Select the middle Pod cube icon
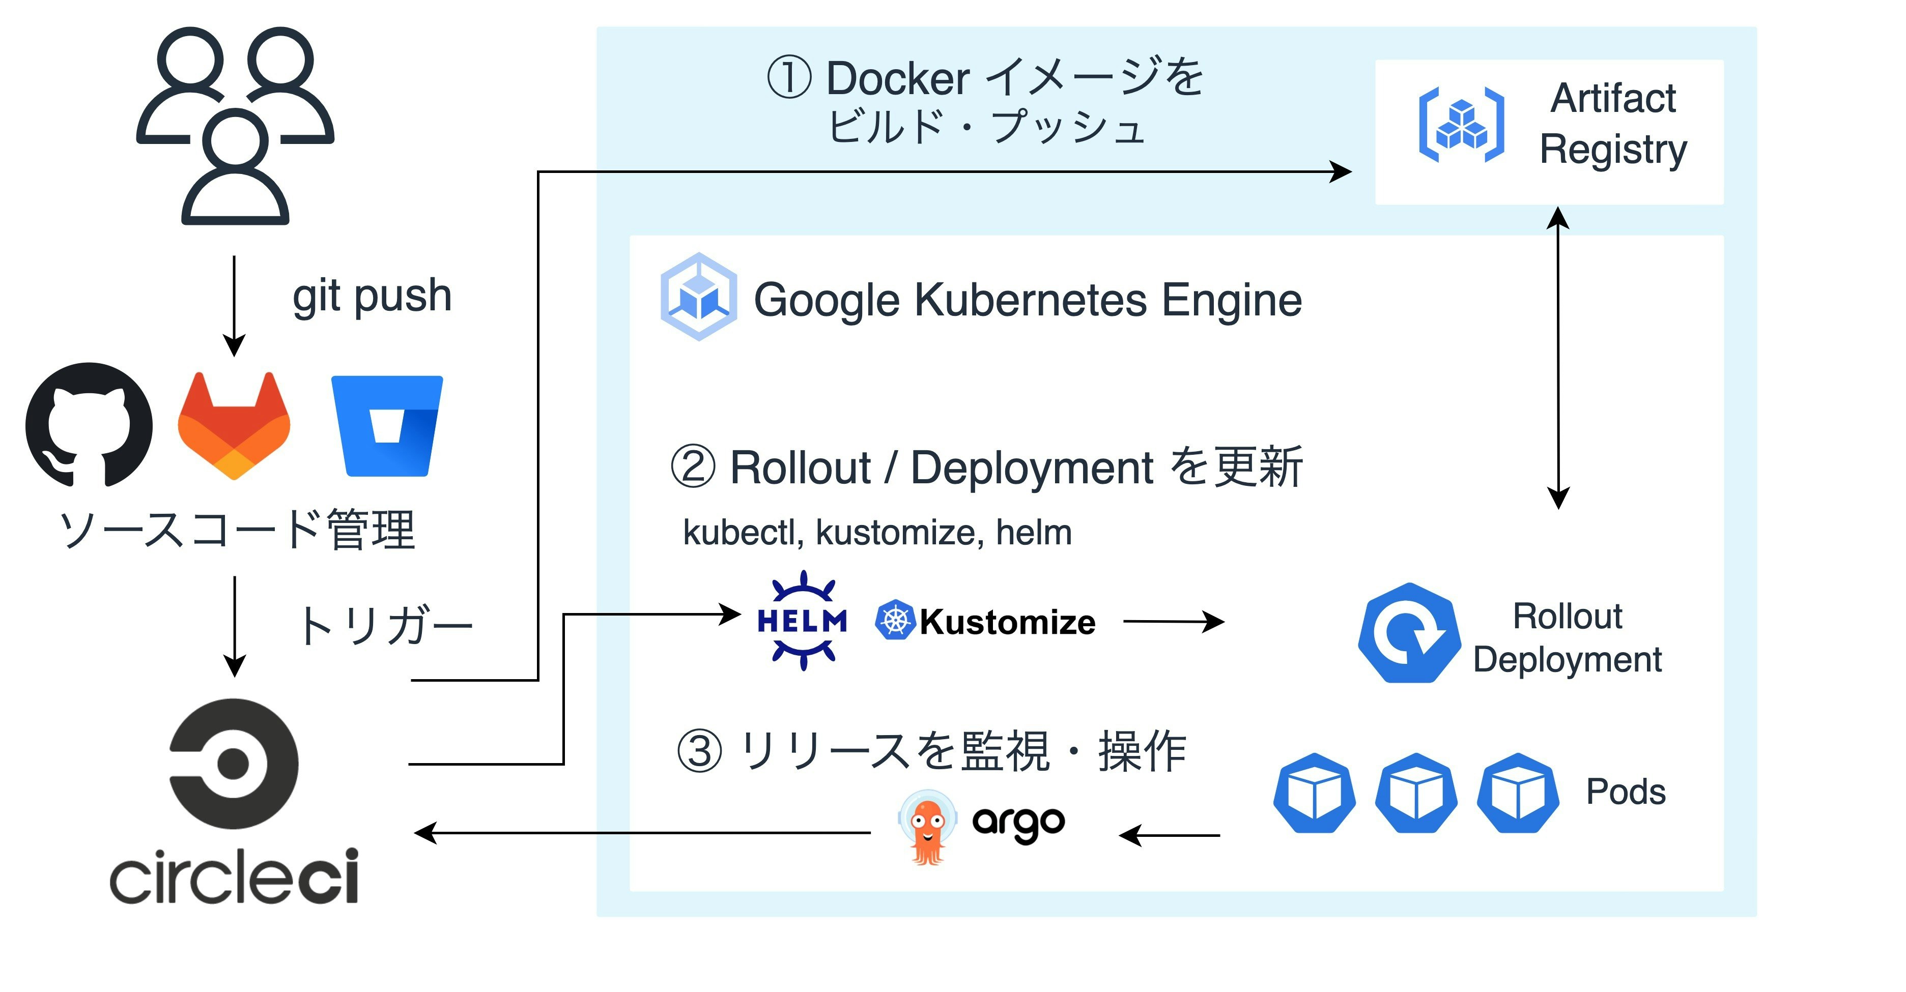Screen dimensions: 1906x992 tap(1416, 793)
